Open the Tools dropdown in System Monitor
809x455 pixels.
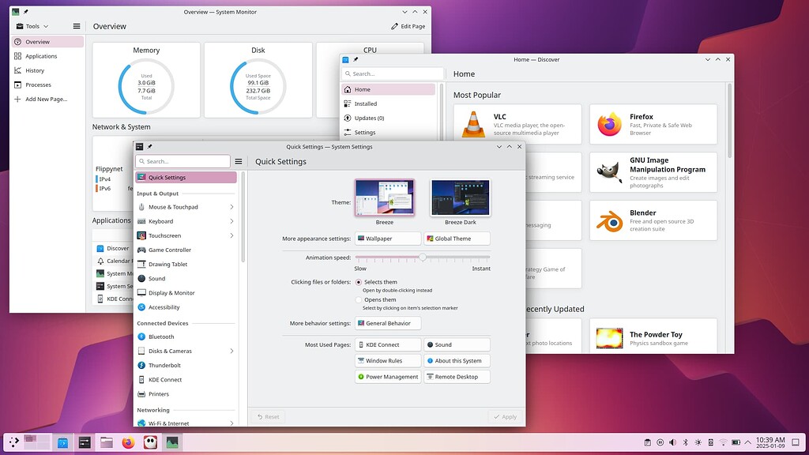(32, 26)
